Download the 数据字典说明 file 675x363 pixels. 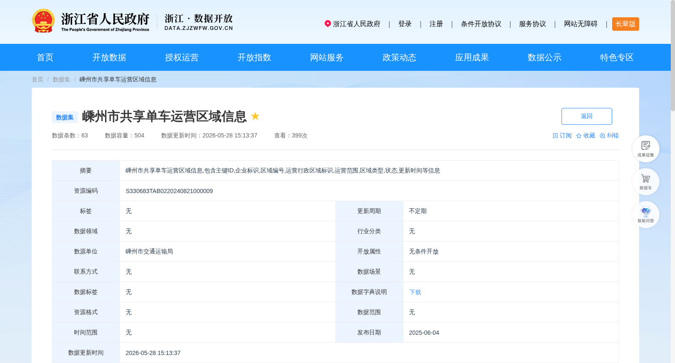415,292
